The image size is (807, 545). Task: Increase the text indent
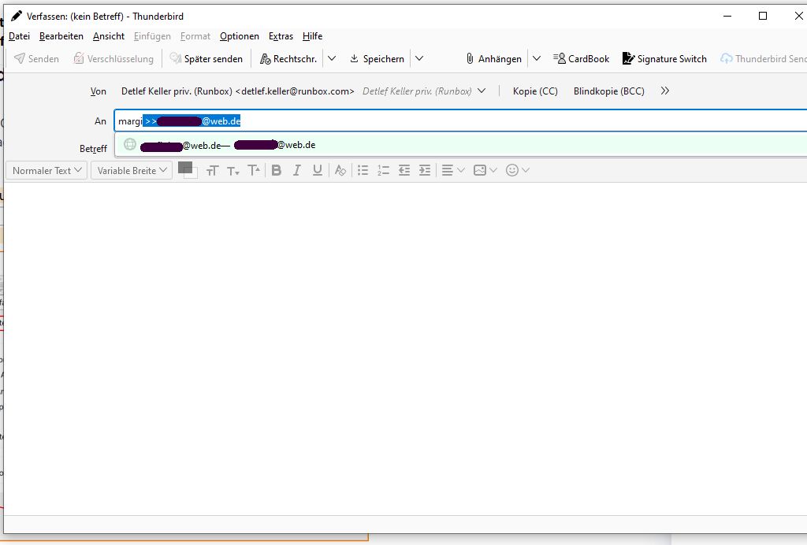coord(425,170)
